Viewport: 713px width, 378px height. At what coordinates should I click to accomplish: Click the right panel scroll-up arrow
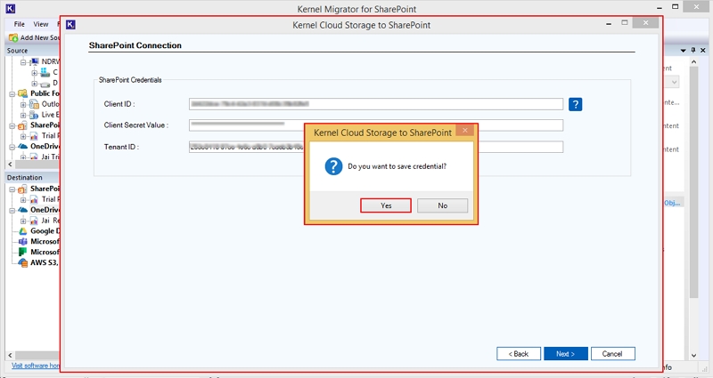(693, 61)
